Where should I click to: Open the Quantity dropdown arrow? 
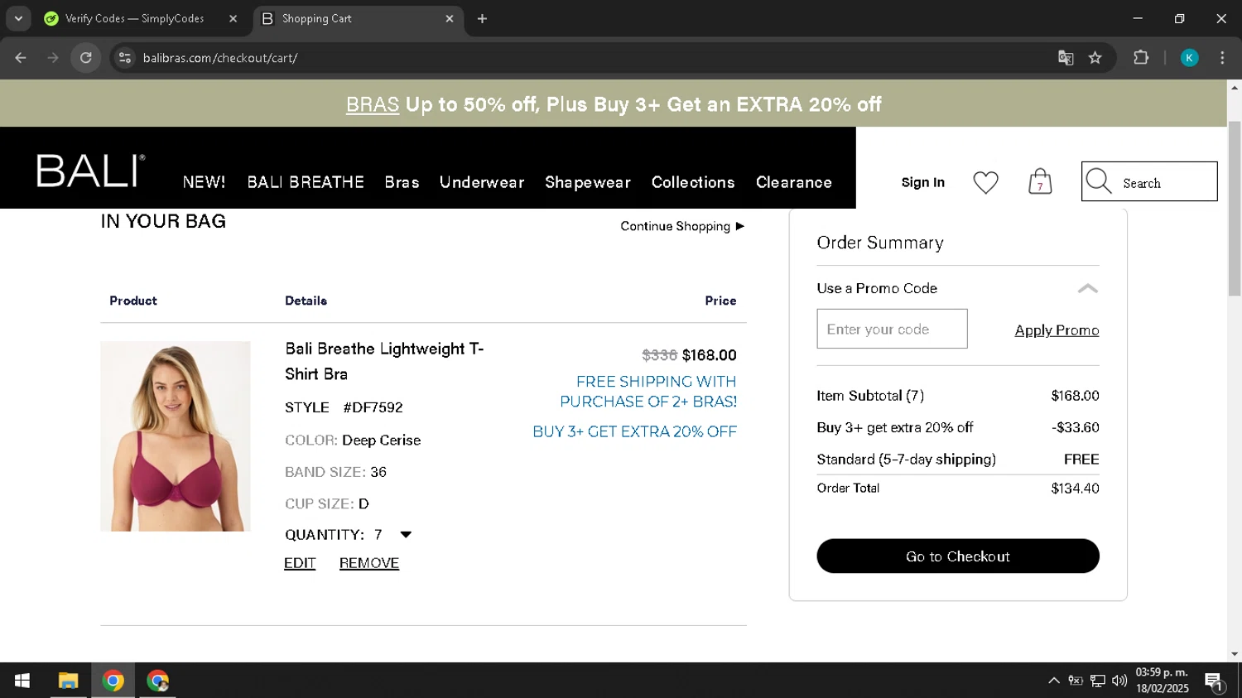tap(406, 535)
